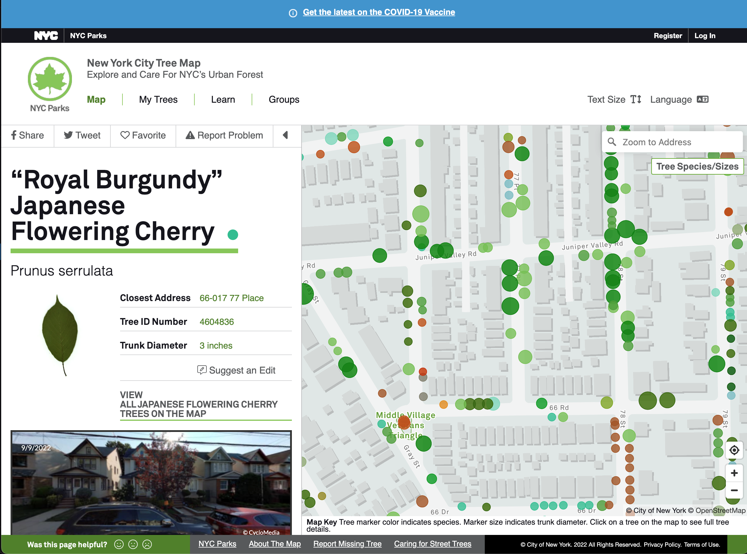Screen dimensions: 747x554
Task: Open the COVID-19 Vaccine banner link
Action: 378,12
